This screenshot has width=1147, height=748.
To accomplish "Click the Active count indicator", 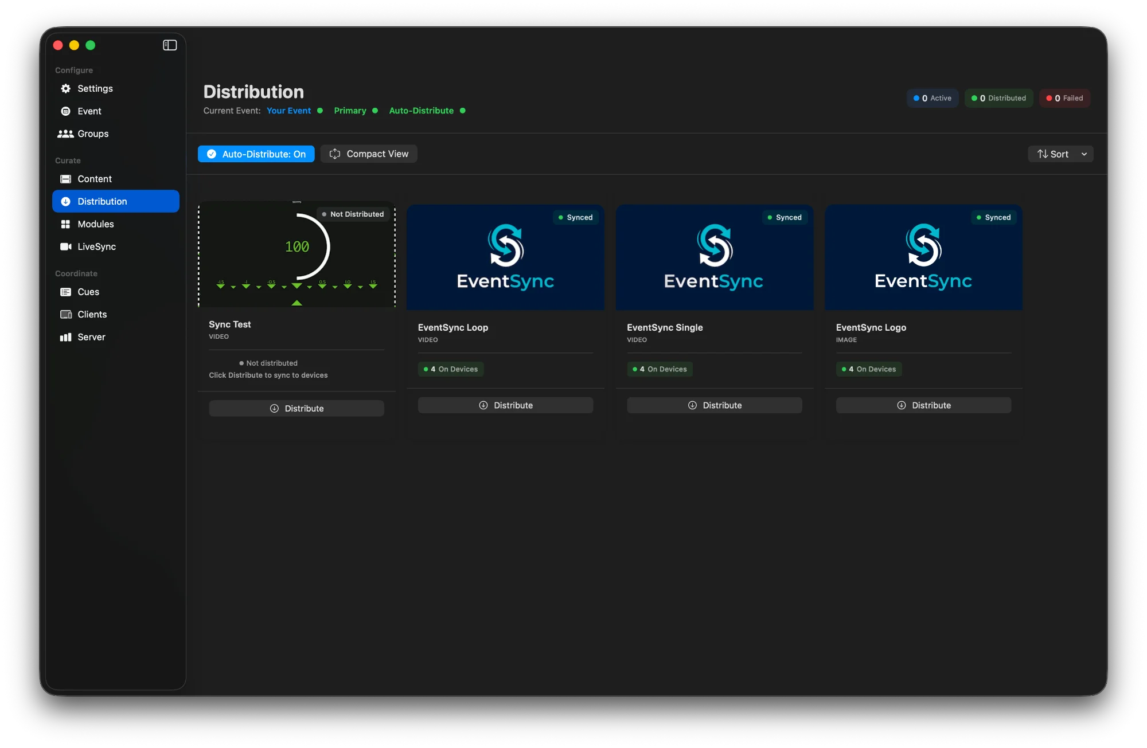I will pos(933,98).
